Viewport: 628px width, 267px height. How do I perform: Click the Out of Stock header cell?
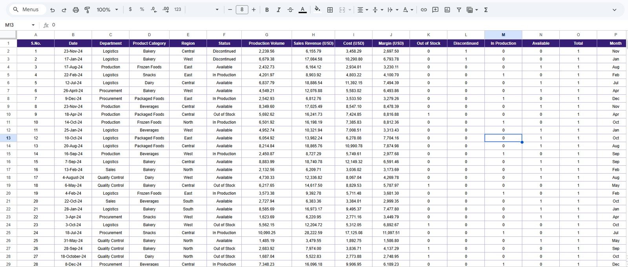(x=429, y=43)
